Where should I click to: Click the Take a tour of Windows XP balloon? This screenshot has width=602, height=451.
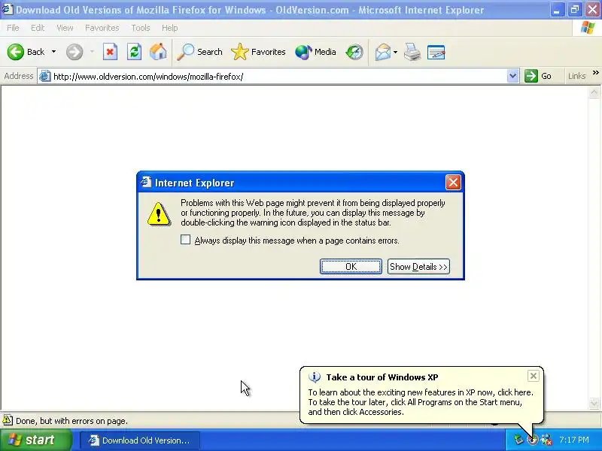click(x=421, y=395)
